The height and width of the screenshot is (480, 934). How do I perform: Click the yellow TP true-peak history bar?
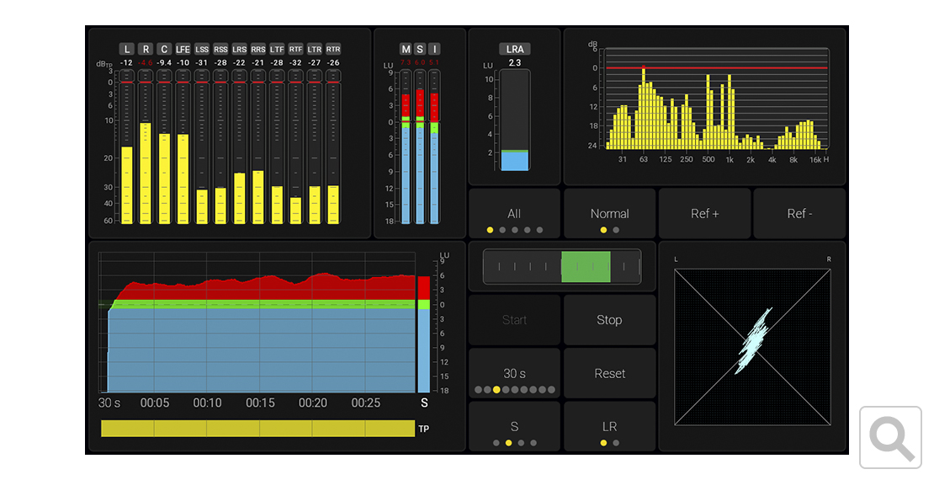pyautogui.click(x=257, y=429)
